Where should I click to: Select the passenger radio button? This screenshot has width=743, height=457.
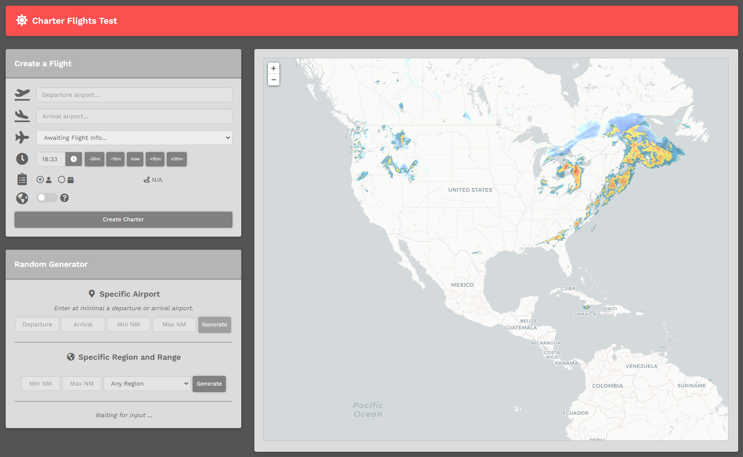click(x=40, y=180)
